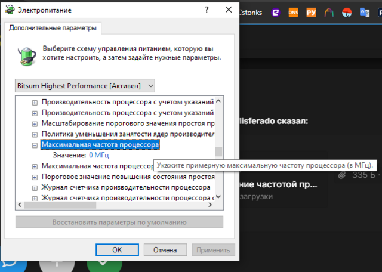The width and height of the screenshot is (382, 272).
Task: Expand 'Политика уменьшения занятости ядер'
Action: coord(35,135)
